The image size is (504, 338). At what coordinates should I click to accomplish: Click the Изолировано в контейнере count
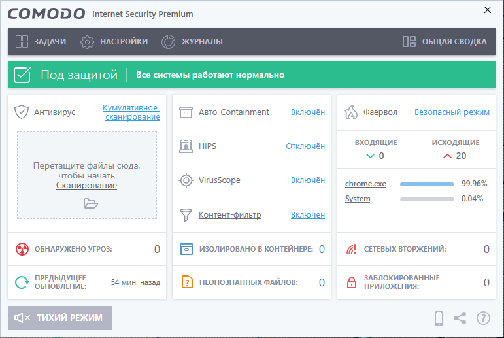(x=322, y=249)
